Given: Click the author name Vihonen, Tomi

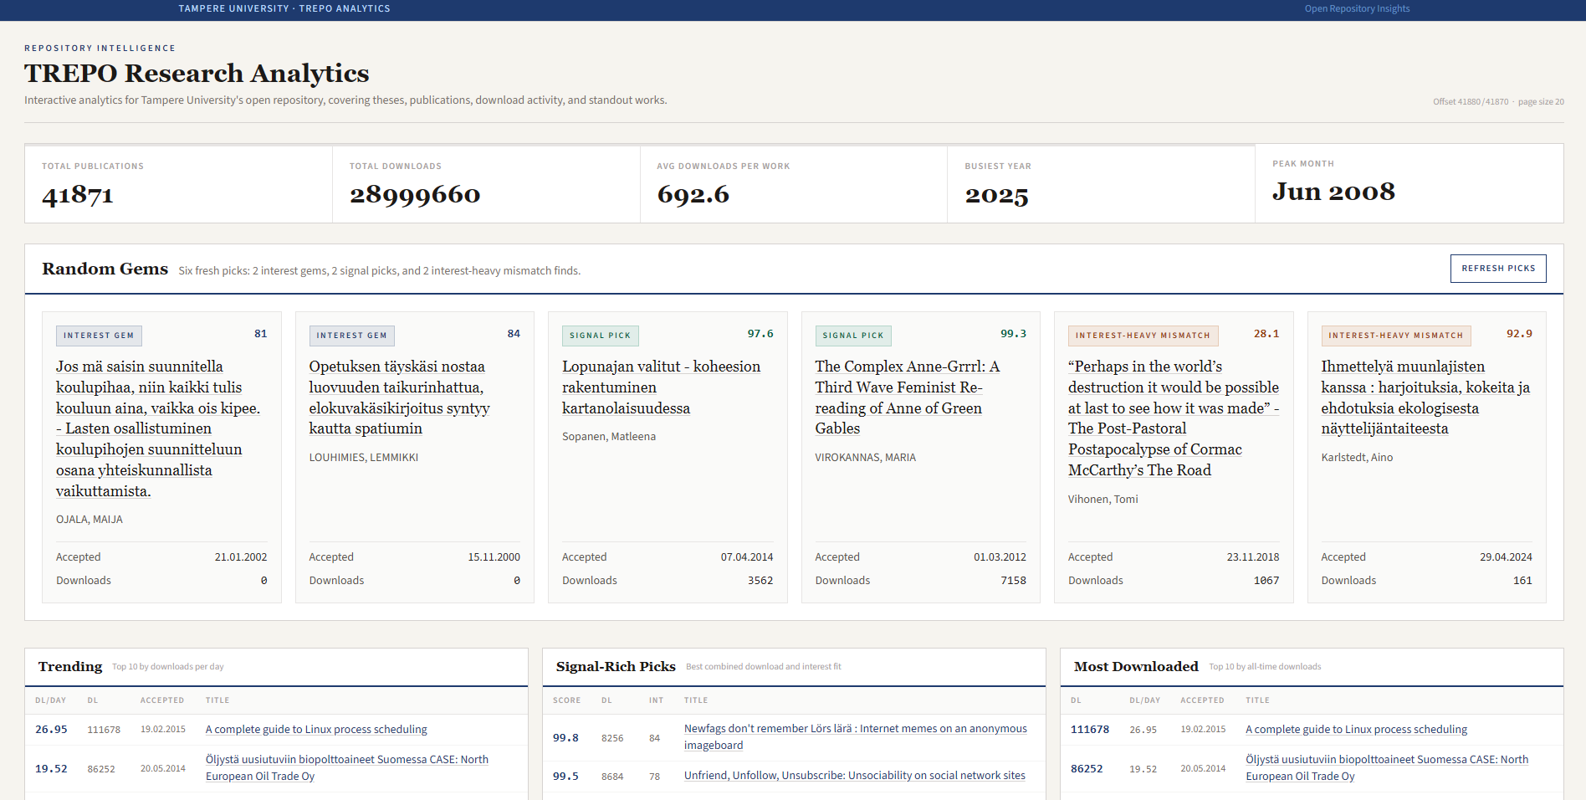Looking at the screenshot, I should coord(1103,500).
